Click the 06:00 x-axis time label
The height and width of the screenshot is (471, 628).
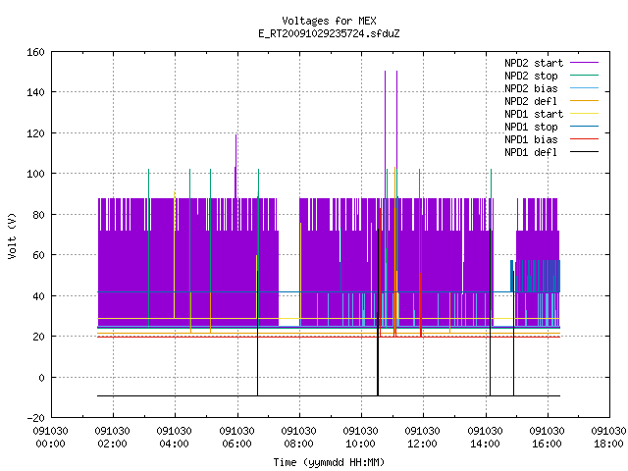236,444
